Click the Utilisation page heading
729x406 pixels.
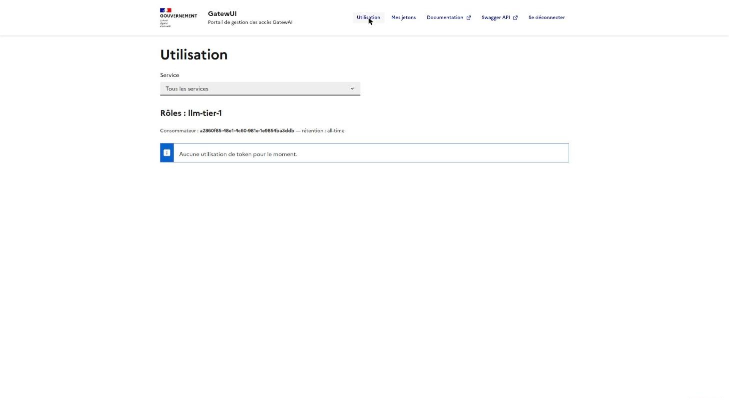point(194,54)
